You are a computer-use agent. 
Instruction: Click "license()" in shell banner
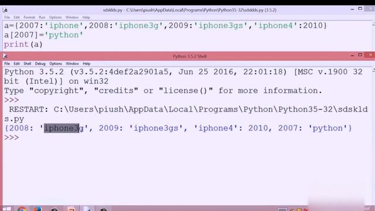(x=186, y=91)
